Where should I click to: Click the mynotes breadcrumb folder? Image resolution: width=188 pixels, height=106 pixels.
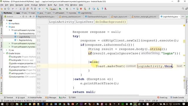pyautogui.click(x=71, y=13)
